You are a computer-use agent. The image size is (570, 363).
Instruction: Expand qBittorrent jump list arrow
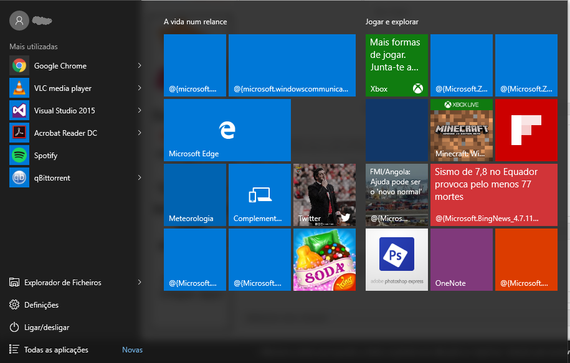coord(139,177)
